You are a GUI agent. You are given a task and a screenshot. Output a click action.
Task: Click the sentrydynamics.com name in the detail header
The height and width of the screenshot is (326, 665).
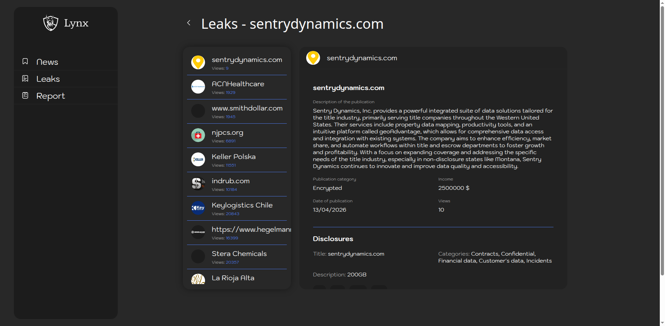[x=362, y=58]
